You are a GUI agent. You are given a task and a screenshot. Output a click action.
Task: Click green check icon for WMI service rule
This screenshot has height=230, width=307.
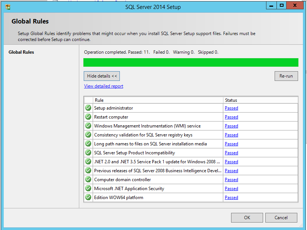click(x=88, y=126)
